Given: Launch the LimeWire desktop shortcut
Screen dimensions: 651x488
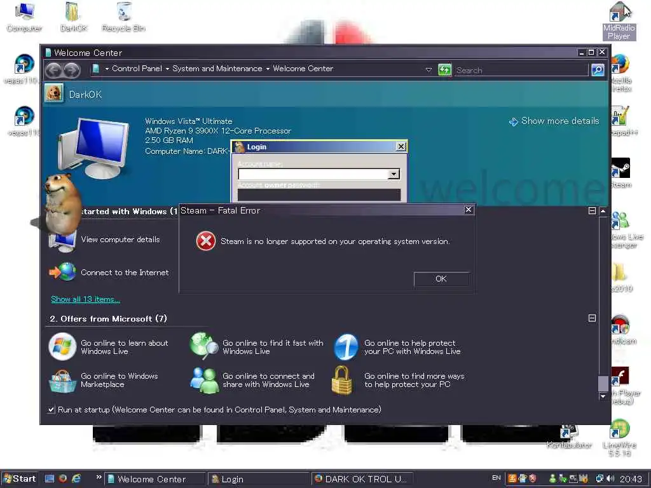Looking at the screenshot, I should click(619, 438).
